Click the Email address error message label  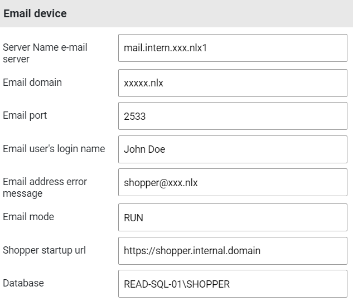[45, 187]
